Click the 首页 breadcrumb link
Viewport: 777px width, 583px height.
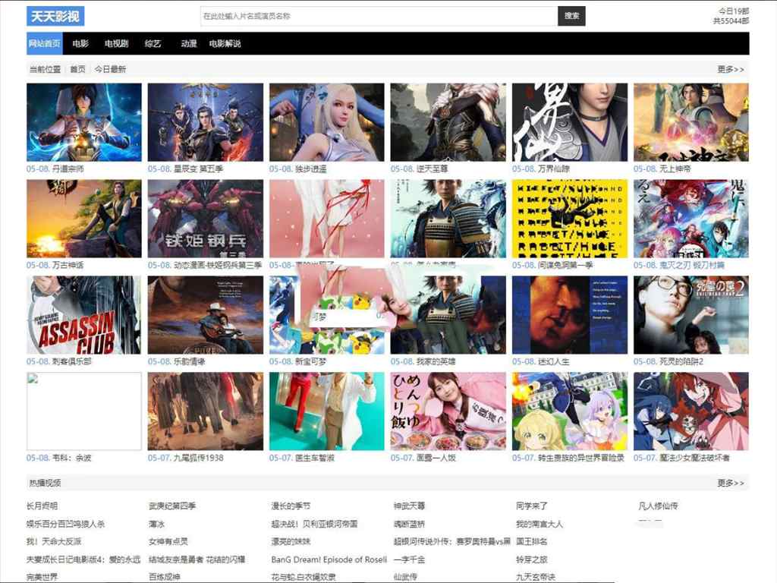[x=78, y=69]
